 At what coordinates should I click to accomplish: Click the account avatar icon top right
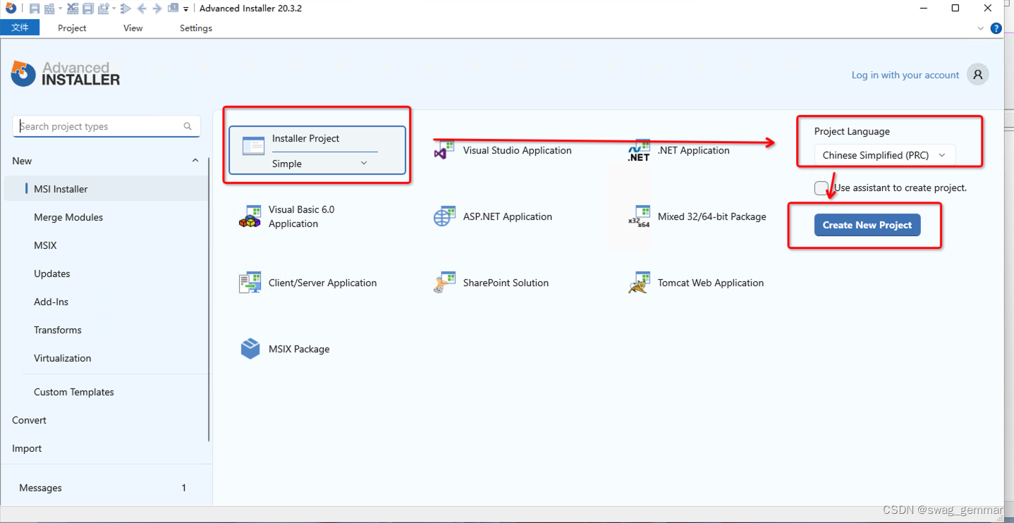977,74
